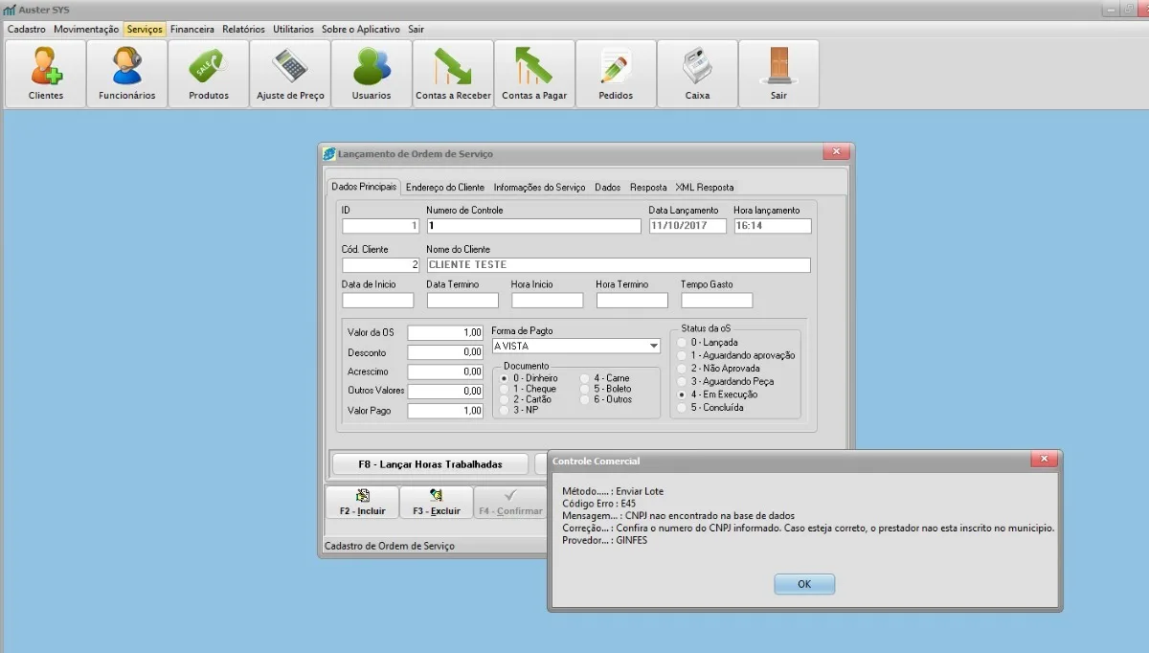Launch Ajuste de Preço calculator icon
This screenshot has width=1149, height=653.
click(290, 74)
